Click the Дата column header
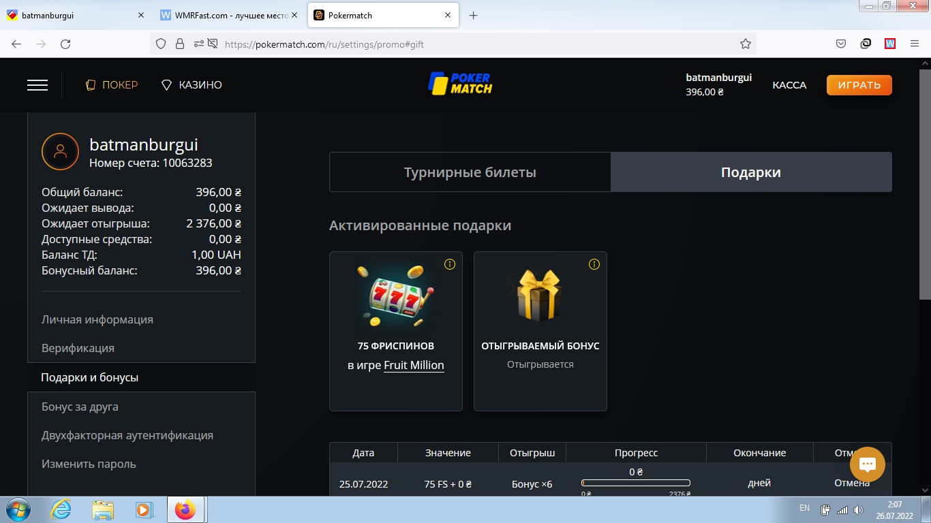 point(363,453)
